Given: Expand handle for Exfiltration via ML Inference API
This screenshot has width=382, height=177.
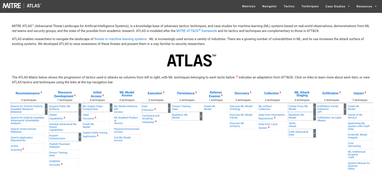Looking at the screenshot, I should (345, 109).
